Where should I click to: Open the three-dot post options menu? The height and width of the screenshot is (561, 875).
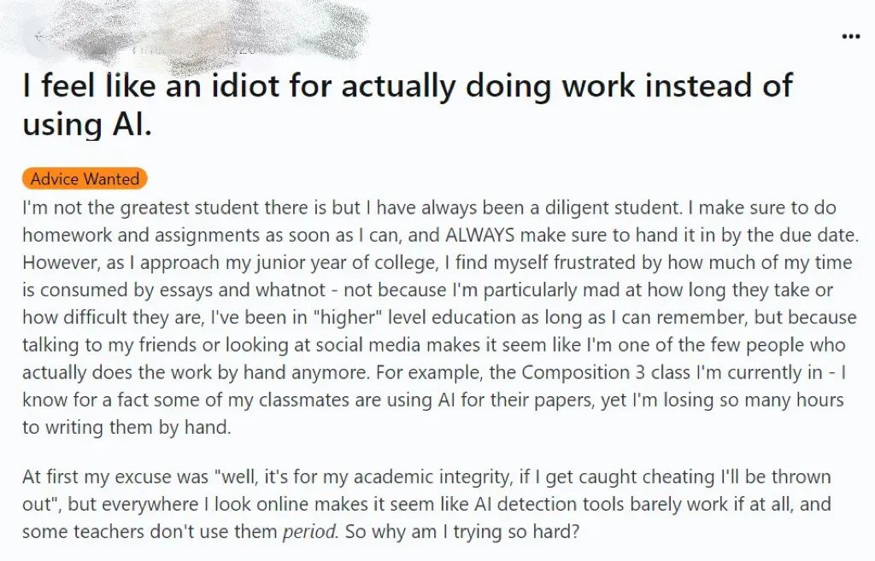click(x=850, y=37)
